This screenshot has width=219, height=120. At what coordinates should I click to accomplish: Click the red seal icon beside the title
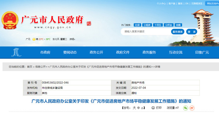(x=89, y=23)
